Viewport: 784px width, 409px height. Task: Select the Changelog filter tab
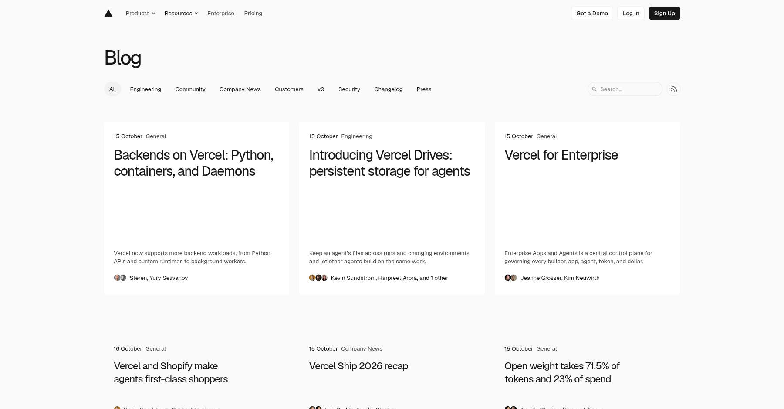[x=388, y=89]
